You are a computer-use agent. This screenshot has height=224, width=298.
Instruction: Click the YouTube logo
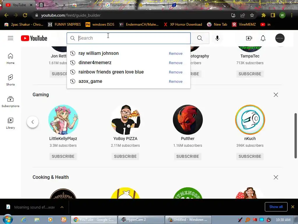[x=34, y=38]
